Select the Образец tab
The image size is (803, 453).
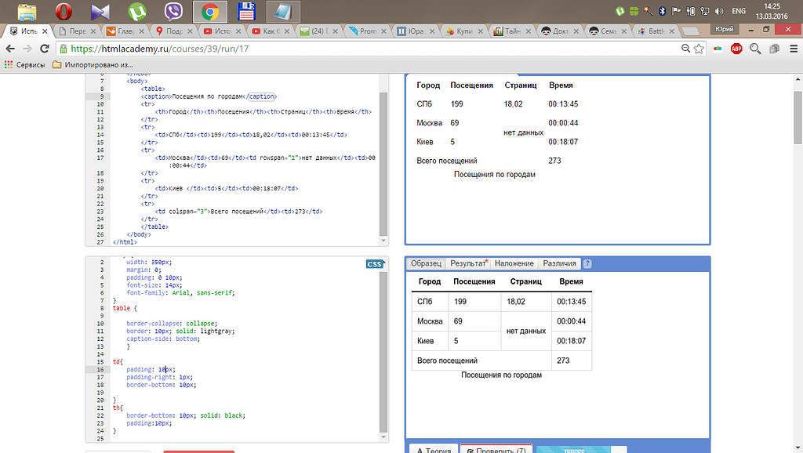(426, 263)
